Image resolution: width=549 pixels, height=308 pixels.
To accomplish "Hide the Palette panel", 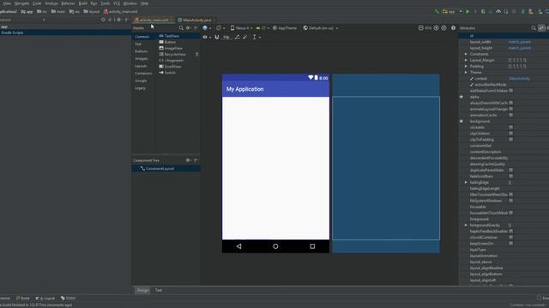I will point(196,28).
